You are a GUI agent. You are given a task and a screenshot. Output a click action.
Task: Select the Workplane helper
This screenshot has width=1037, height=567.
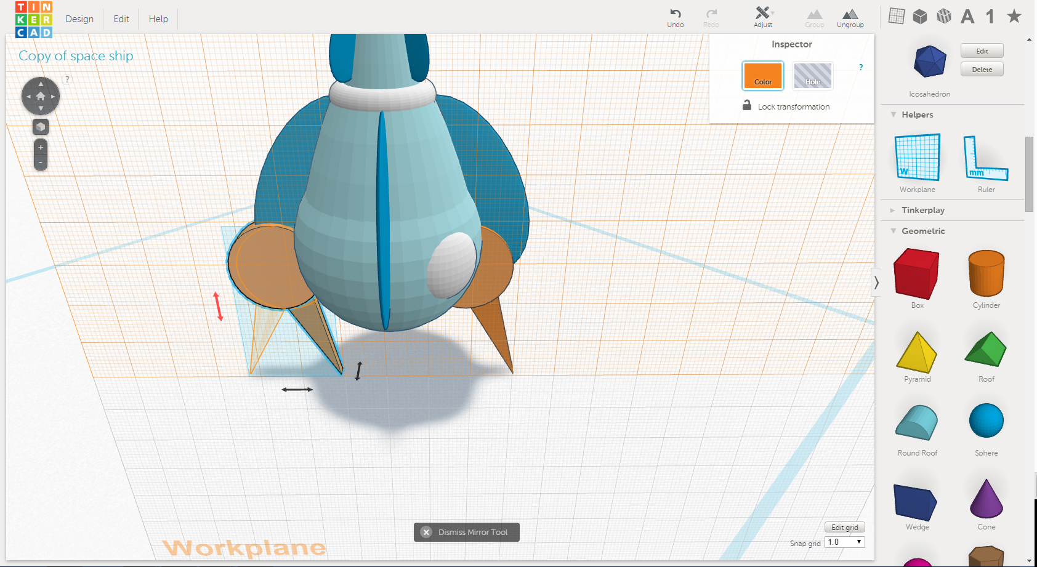click(918, 158)
